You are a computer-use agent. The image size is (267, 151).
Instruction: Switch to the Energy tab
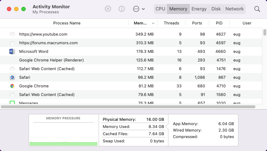(199, 9)
